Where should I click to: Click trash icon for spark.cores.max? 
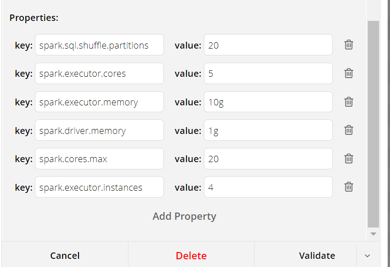point(348,158)
